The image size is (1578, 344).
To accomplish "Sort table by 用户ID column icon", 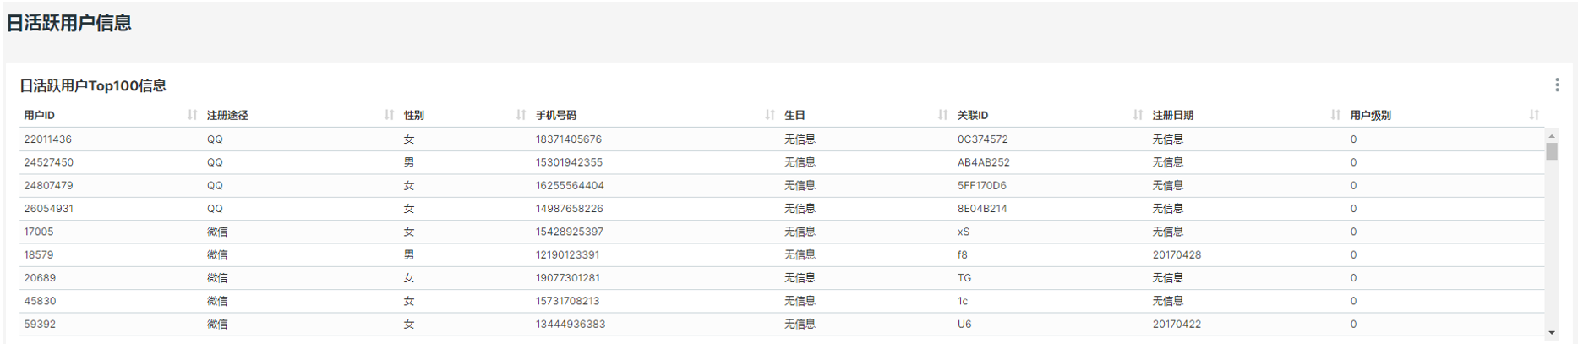I will click(x=193, y=115).
